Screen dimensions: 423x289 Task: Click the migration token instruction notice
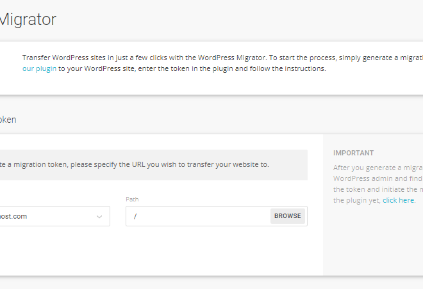pyautogui.click(x=154, y=165)
